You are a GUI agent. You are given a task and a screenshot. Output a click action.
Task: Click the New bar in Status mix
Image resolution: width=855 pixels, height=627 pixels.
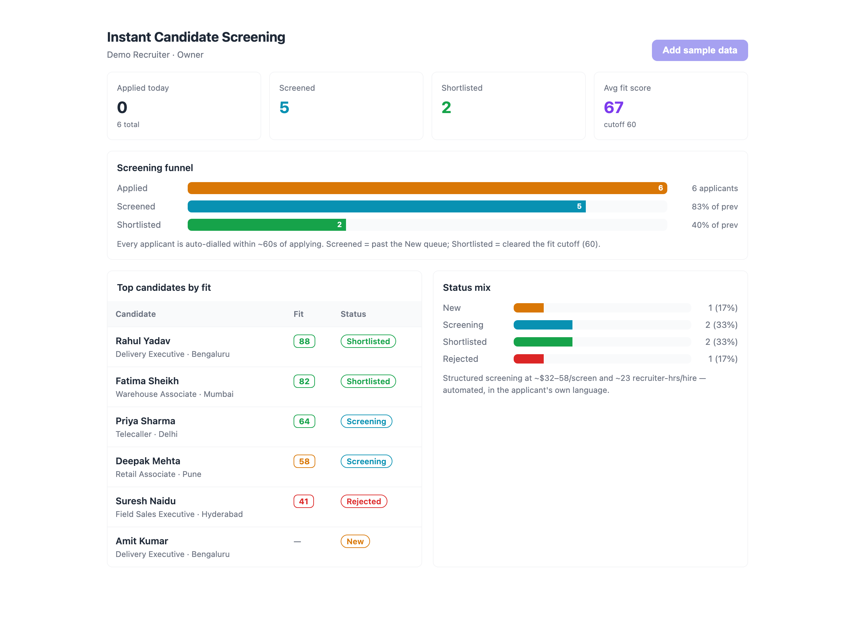[x=528, y=308]
